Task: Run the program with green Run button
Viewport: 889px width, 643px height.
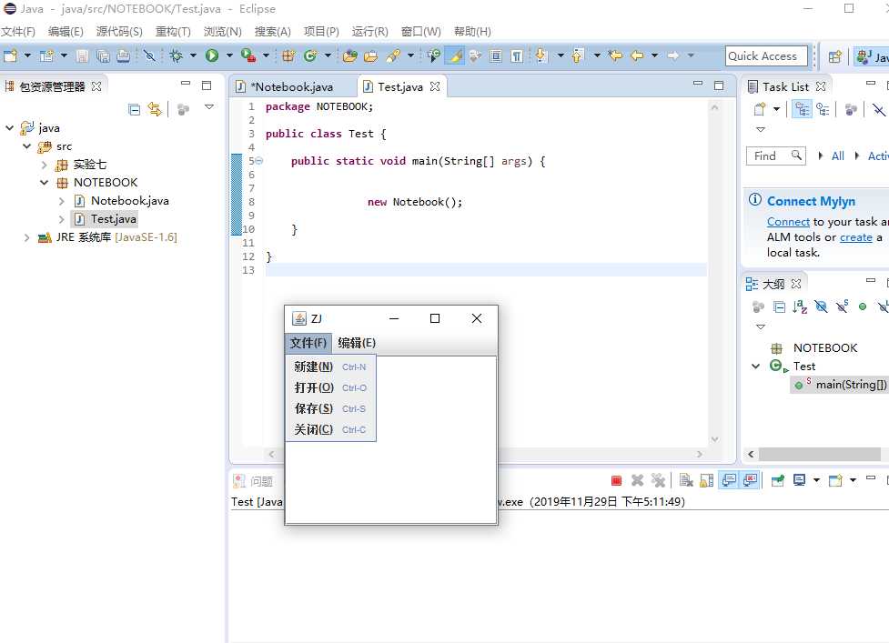Action: (212, 55)
